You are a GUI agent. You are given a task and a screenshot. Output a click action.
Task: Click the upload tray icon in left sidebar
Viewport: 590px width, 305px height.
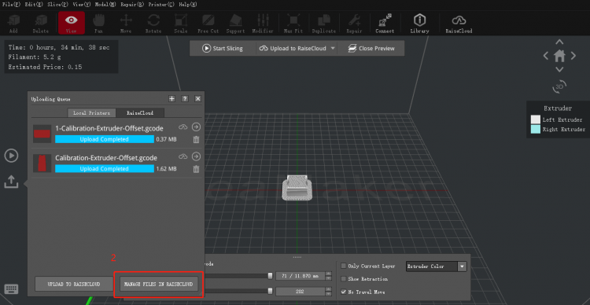pos(11,182)
